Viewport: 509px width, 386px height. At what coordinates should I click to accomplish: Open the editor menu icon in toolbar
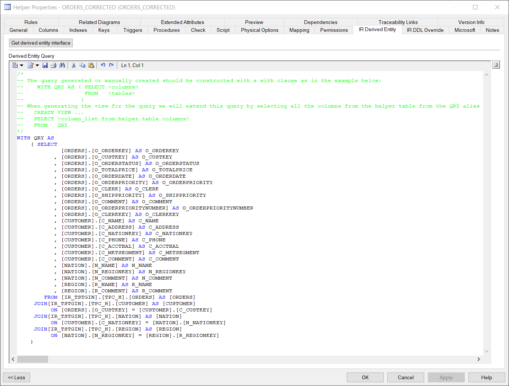tap(15, 65)
